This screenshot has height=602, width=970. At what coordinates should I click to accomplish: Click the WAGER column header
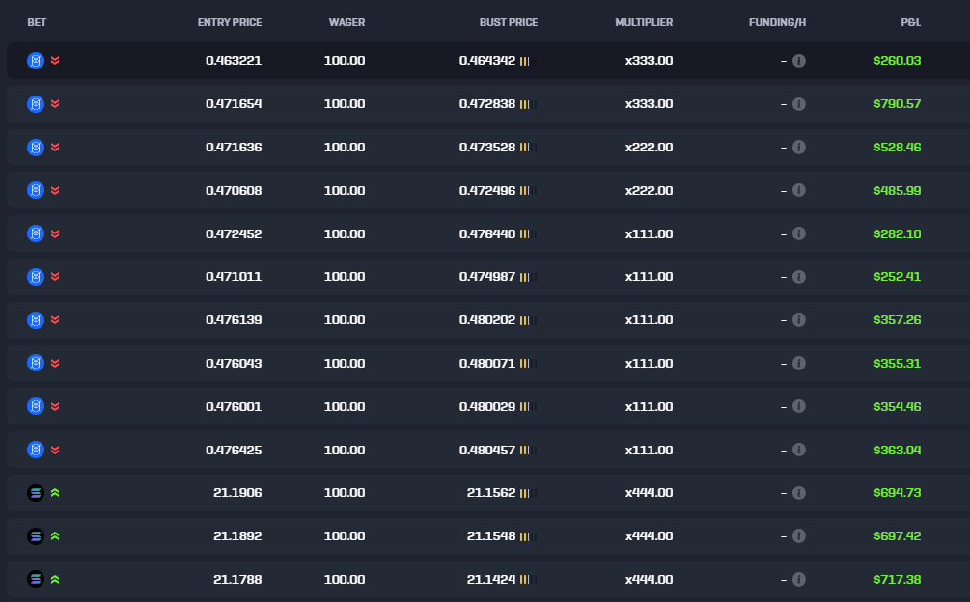click(347, 22)
